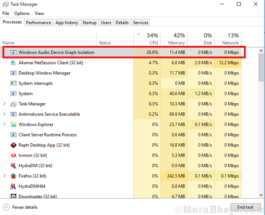This screenshot has width=265, height=215.
Task: Collapse view with Fewer details
Action: pyautogui.click(x=20, y=207)
